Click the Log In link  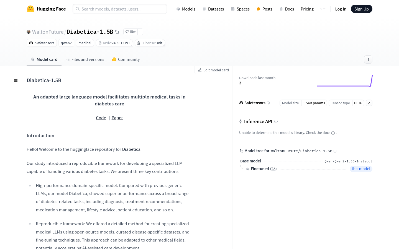coord(341,9)
